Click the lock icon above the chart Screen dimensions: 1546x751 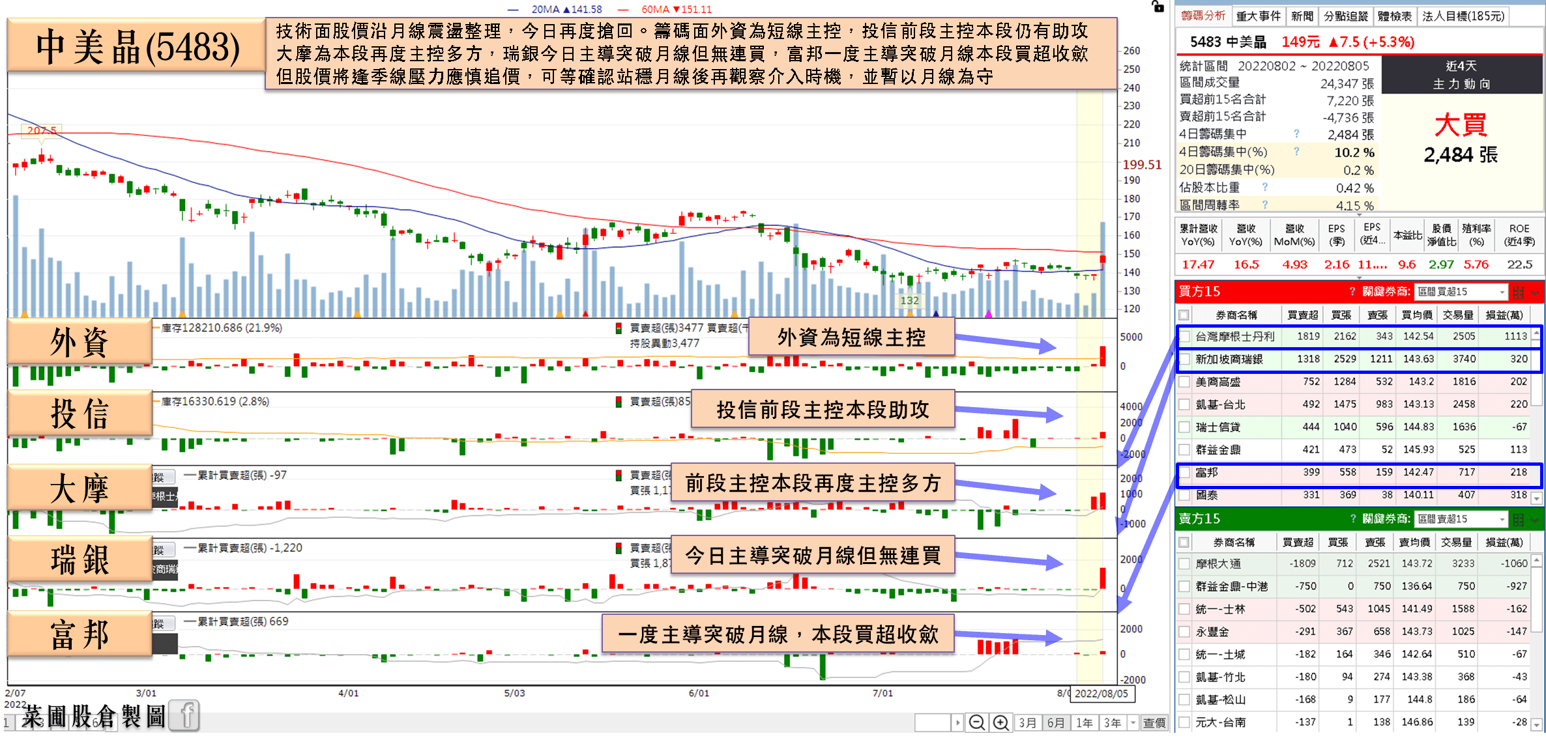(x=1158, y=7)
